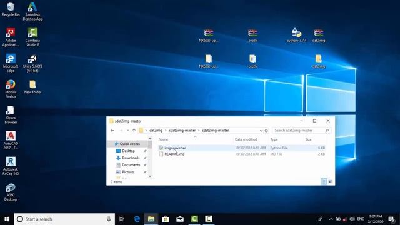
Task: Select the dat2img archive icon on desktop
Action: [x=319, y=36]
